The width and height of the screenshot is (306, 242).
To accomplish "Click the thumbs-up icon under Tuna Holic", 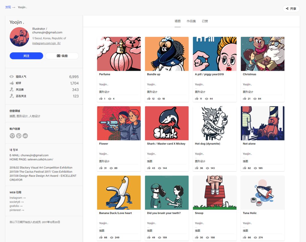I will 245,237.
